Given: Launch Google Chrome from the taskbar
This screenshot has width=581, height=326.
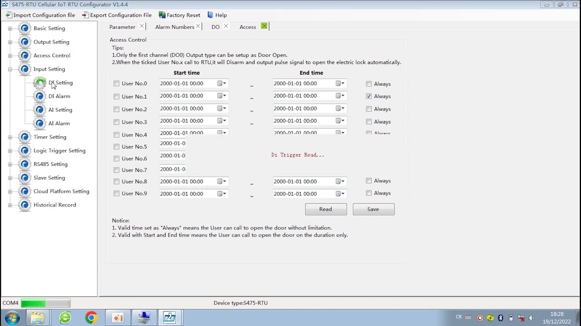Looking at the screenshot, I should (91, 317).
